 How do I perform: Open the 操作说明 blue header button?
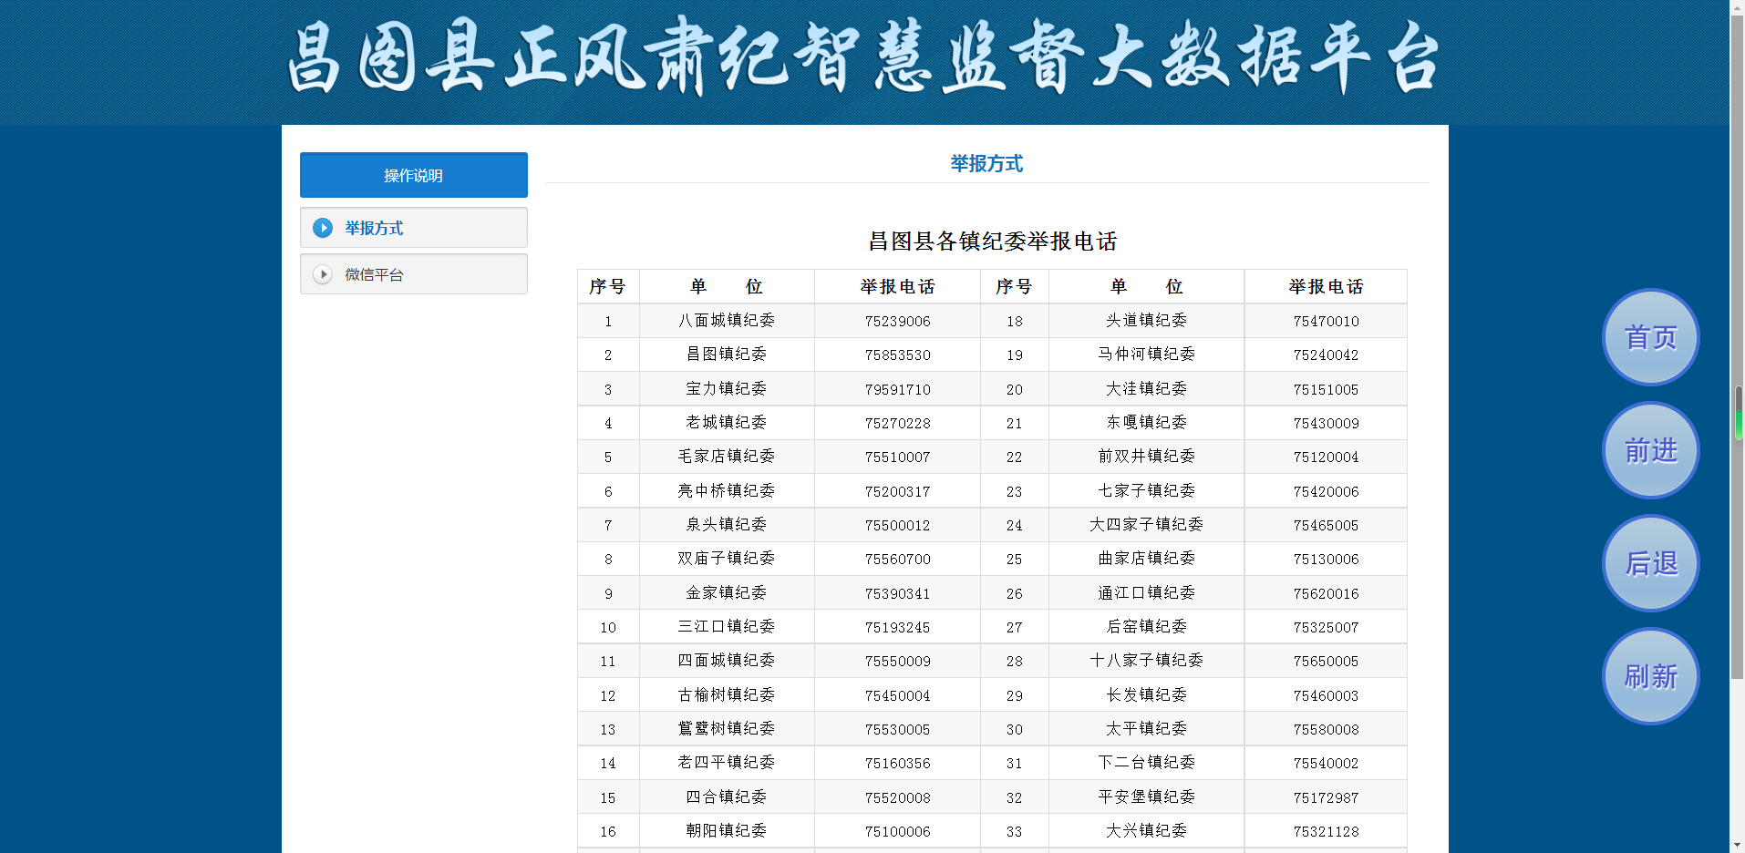414,175
